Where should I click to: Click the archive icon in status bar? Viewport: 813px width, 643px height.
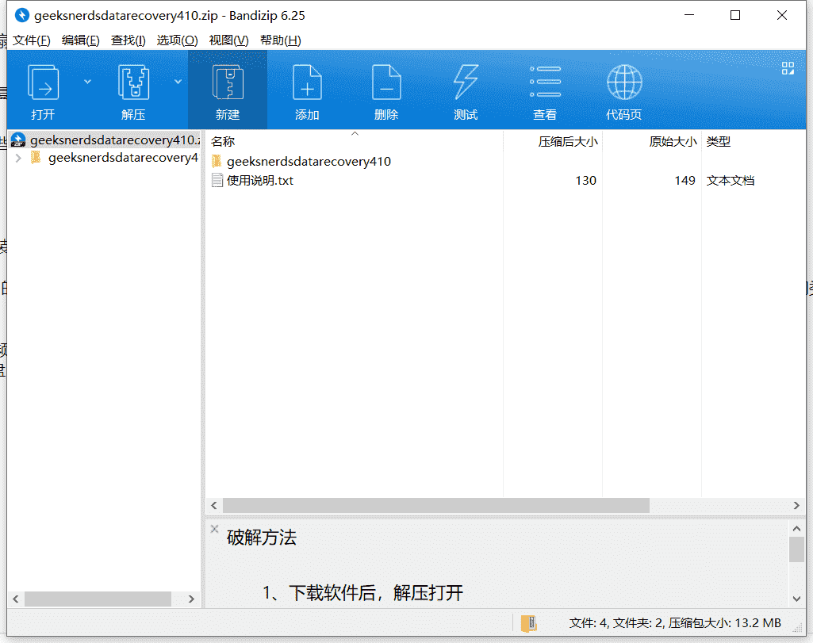pos(529,623)
